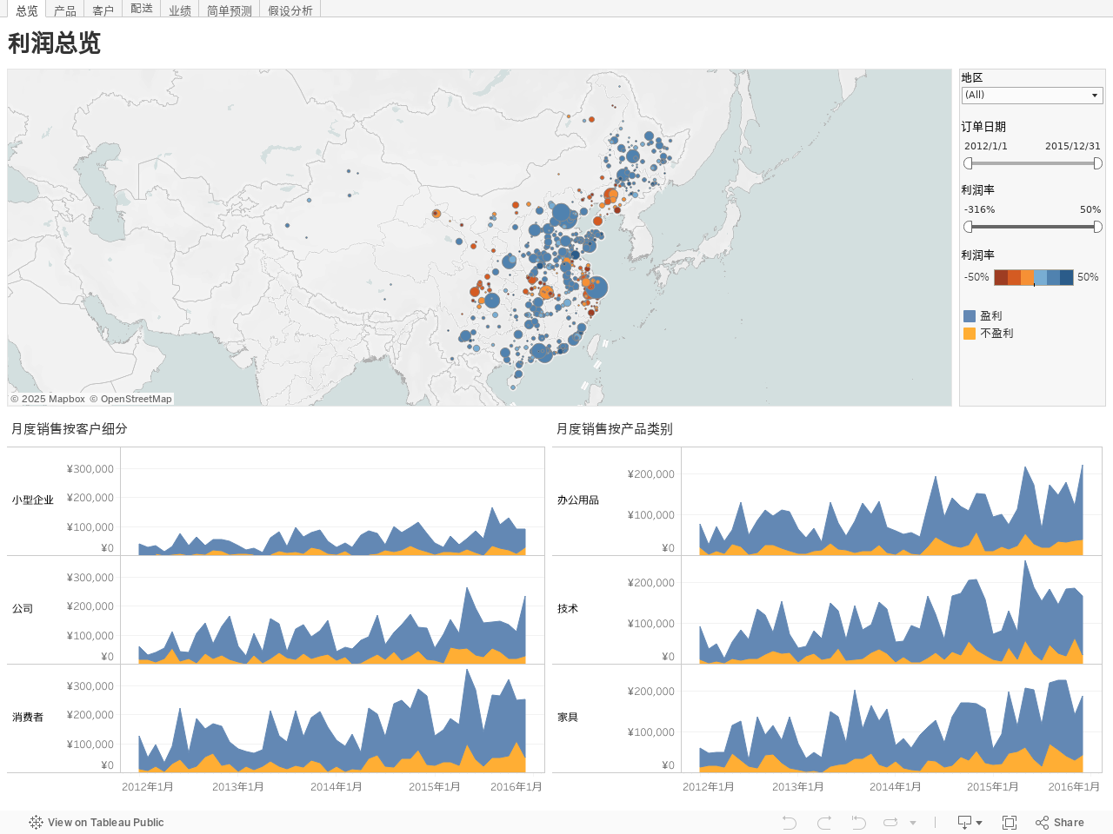Click the 2015/12/31 end date value

[x=1072, y=146]
